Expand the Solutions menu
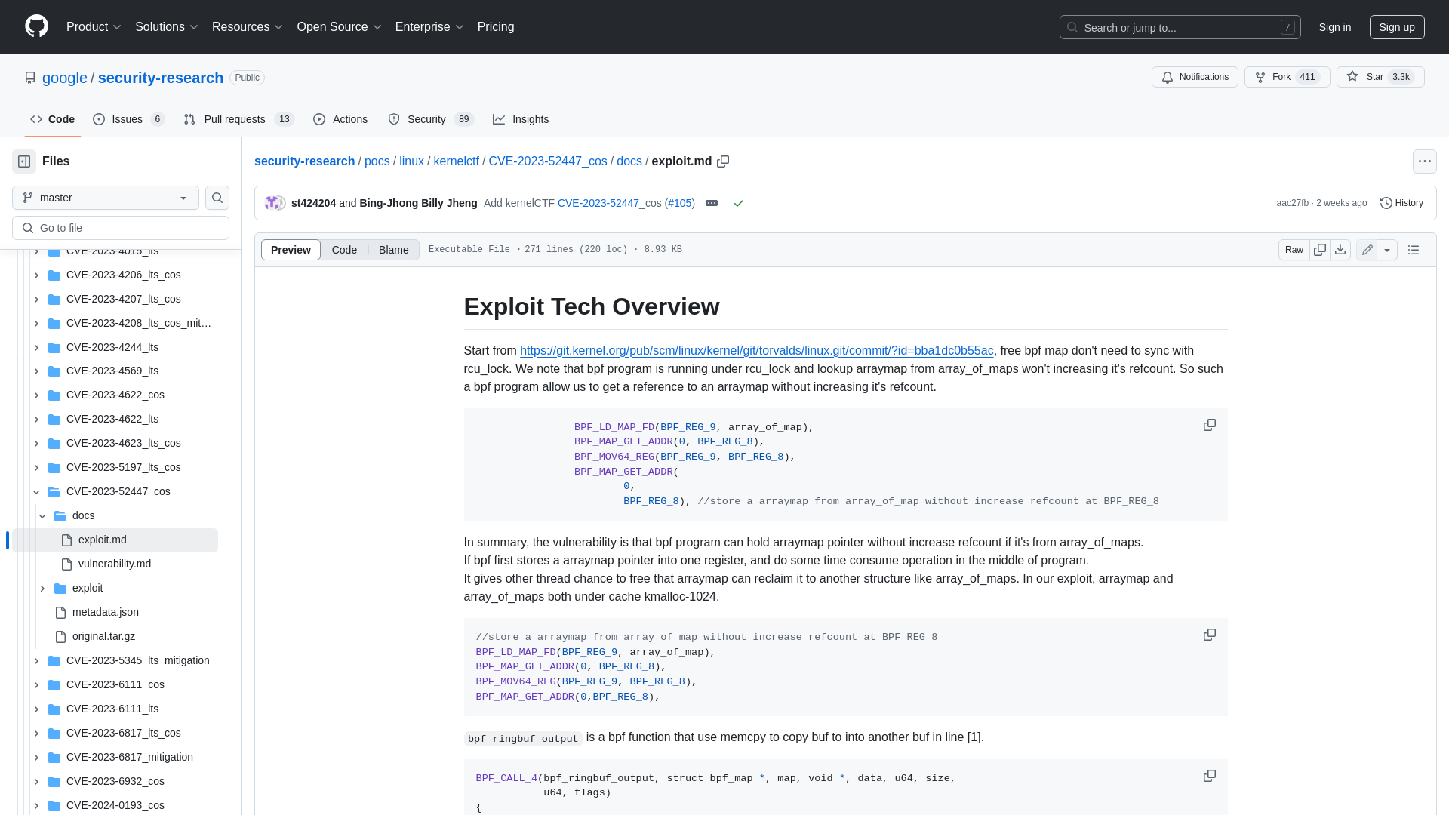Screen dimensions: 1449x815 [167, 27]
